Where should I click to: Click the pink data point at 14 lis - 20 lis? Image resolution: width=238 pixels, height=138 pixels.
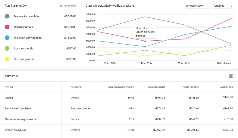point(145,41)
